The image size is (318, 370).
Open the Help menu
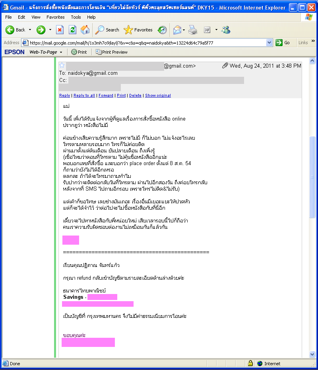[x=91, y=17]
